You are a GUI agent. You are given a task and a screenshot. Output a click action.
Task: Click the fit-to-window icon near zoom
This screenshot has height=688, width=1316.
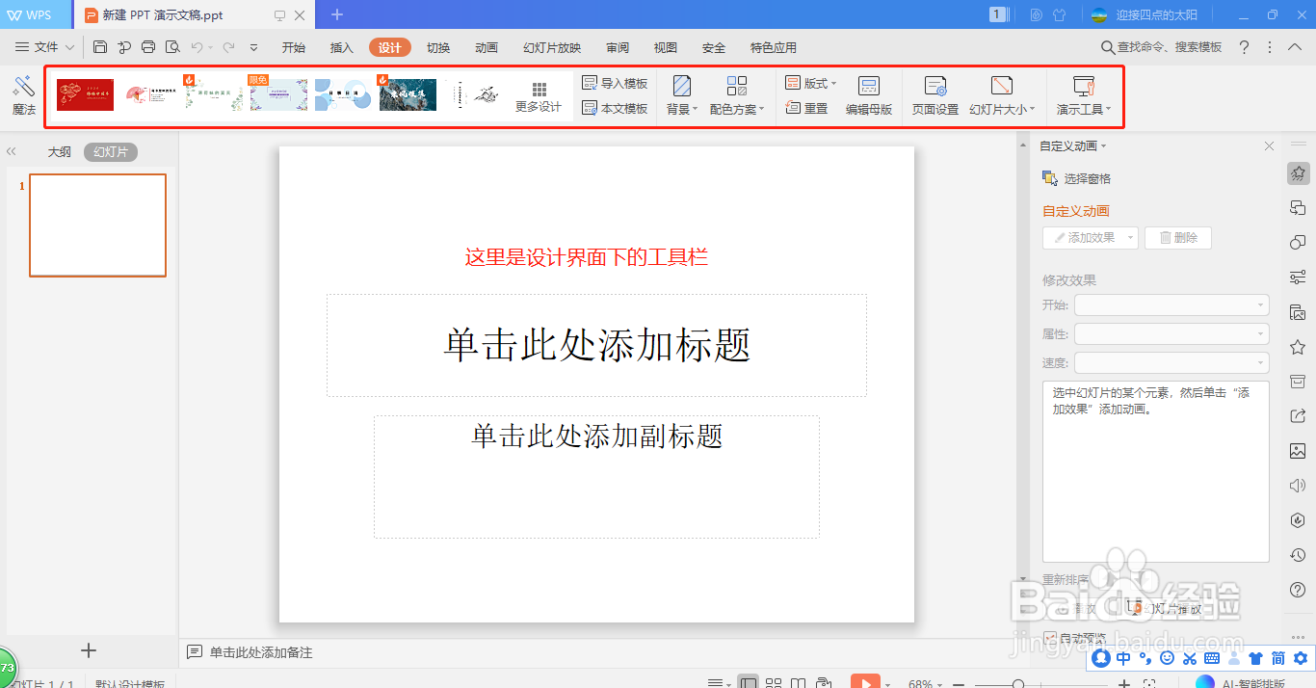coord(1149,684)
